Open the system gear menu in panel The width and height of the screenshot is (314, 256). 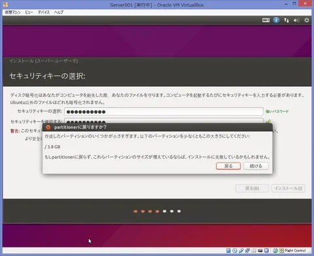pyautogui.click(x=307, y=20)
